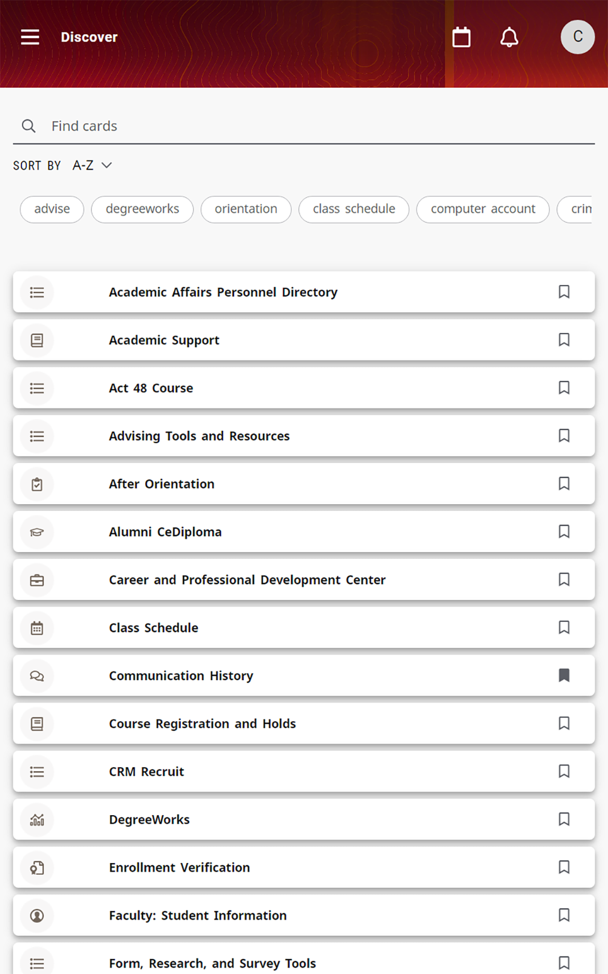Click the graduation cap icon for Alumni CeDiploma
The height and width of the screenshot is (974, 608).
(37, 532)
